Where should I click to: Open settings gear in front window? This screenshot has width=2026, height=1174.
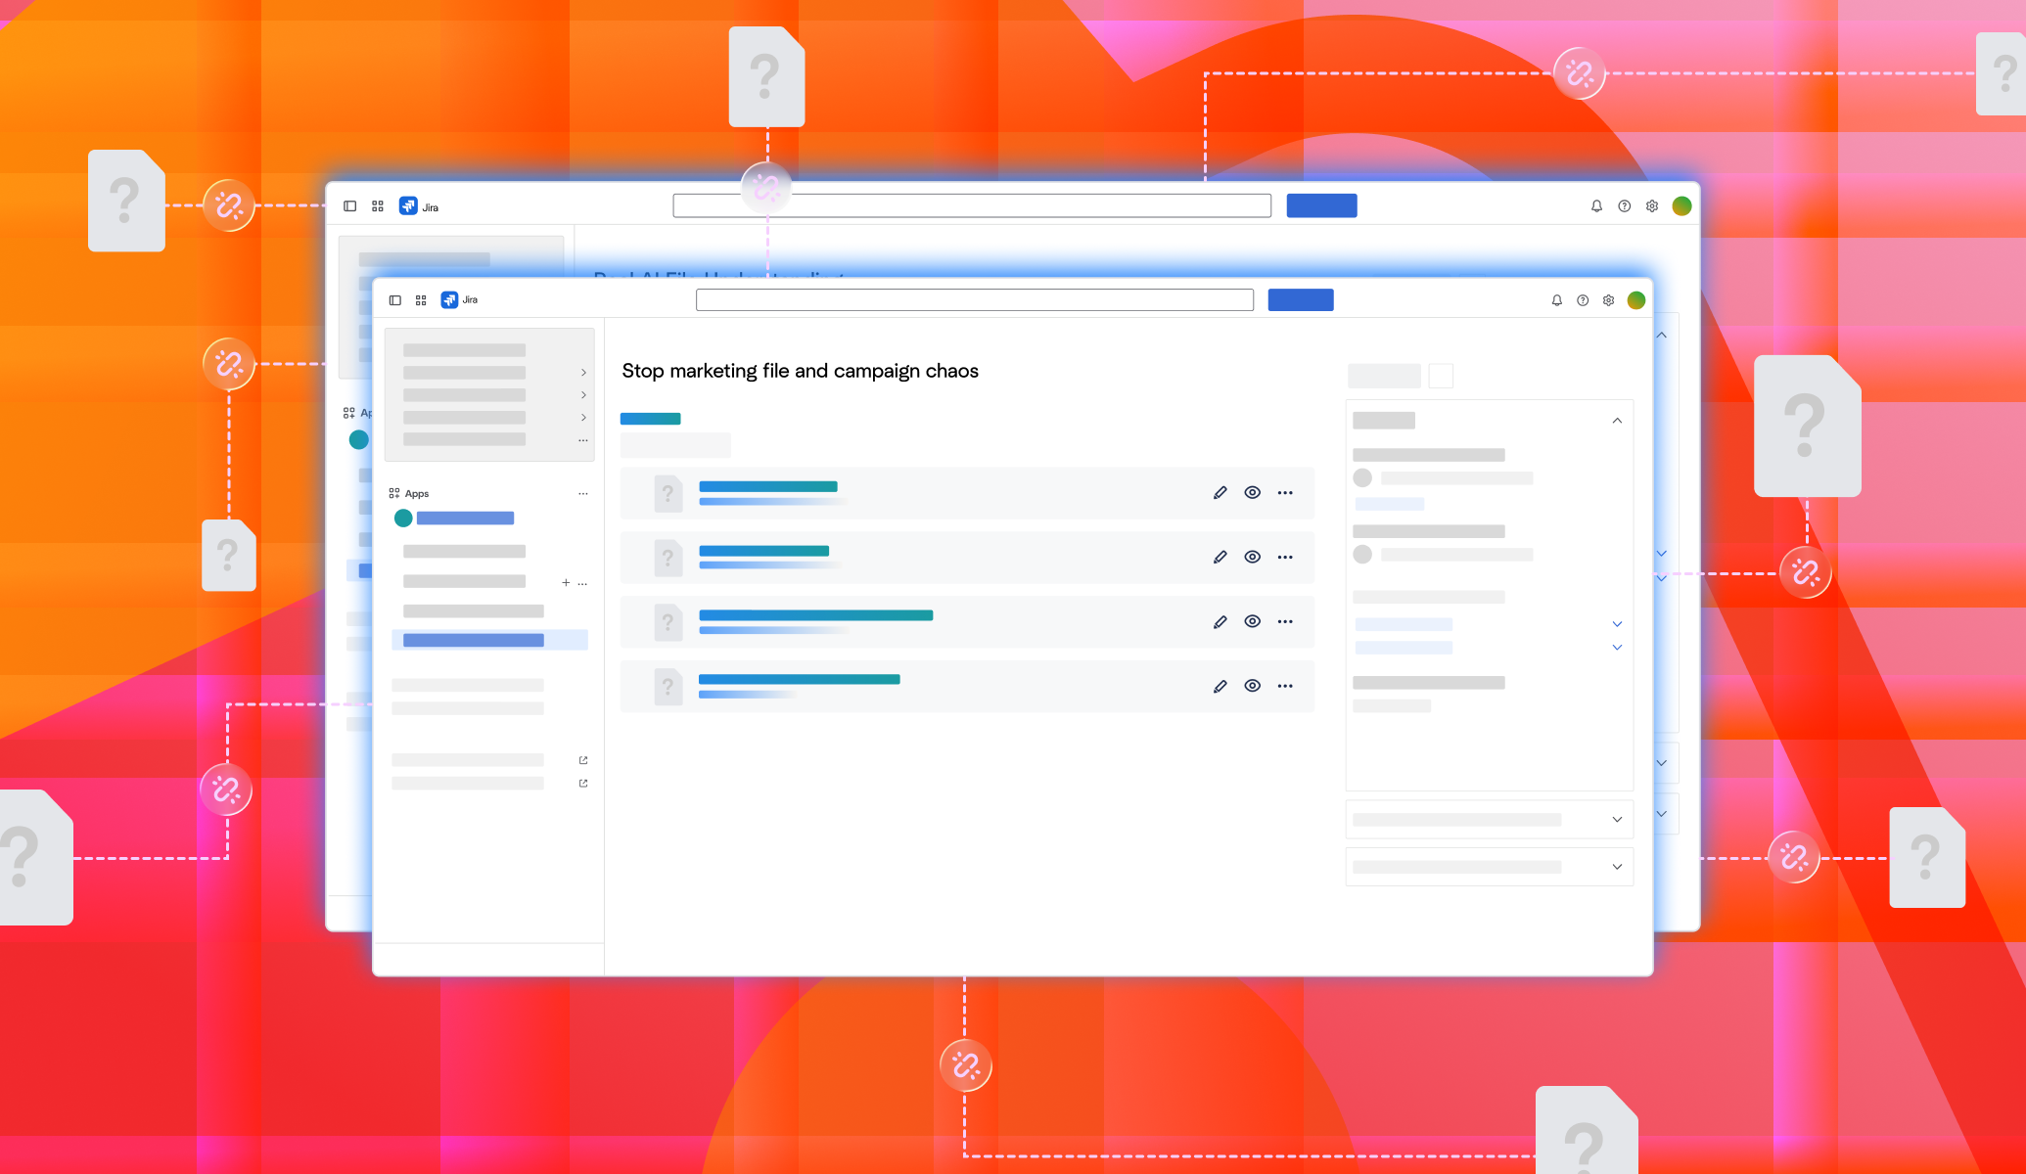tap(1608, 300)
